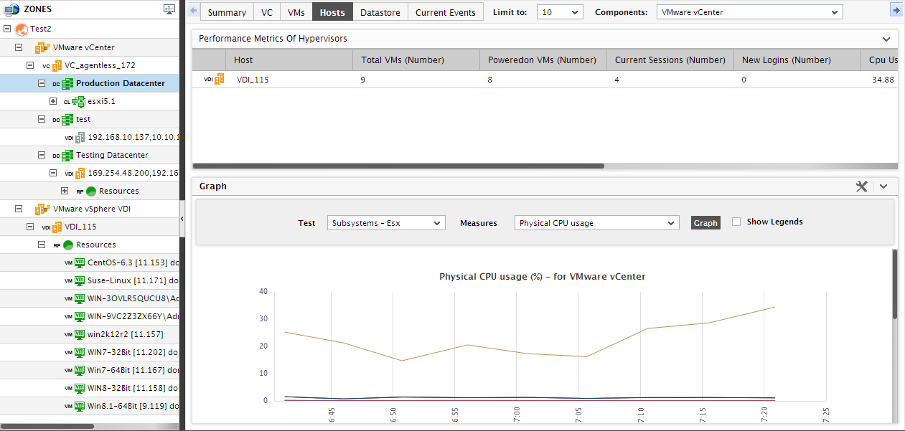The width and height of the screenshot is (905, 431).
Task: Click the WIN-9VC2Z3ZX66Y VM icon
Action: coord(80,316)
